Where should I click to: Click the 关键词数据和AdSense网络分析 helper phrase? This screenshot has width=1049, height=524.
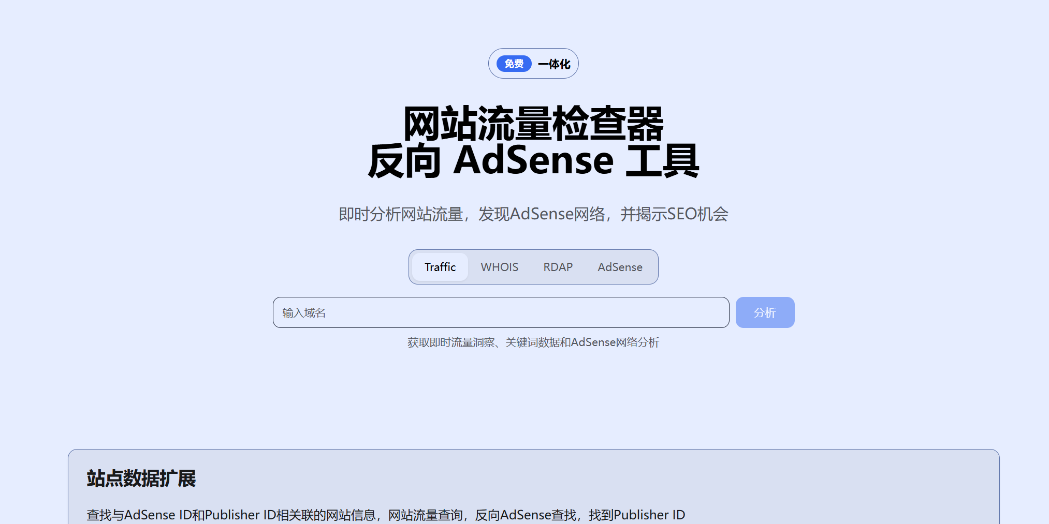[x=582, y=342]
